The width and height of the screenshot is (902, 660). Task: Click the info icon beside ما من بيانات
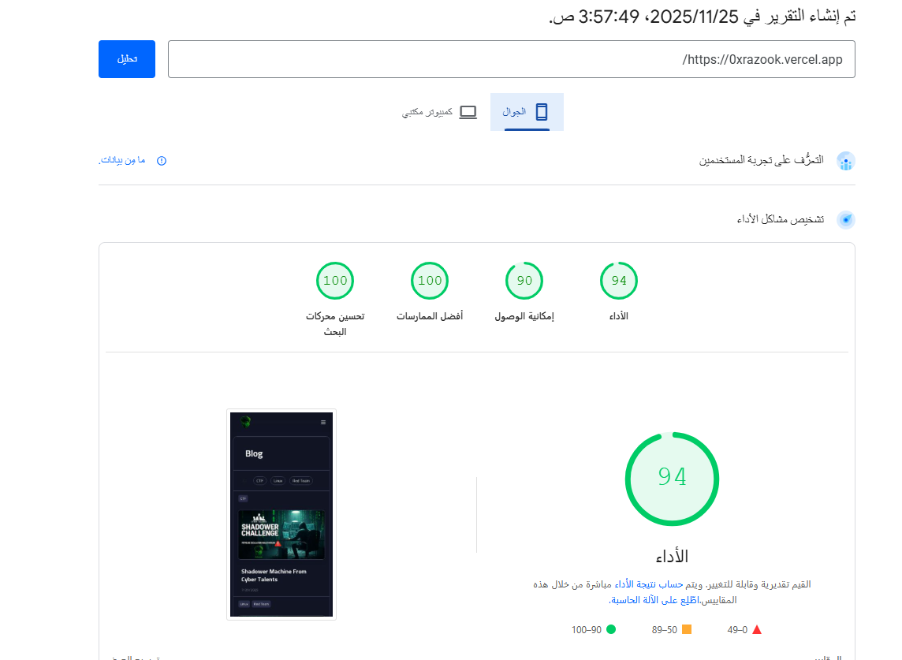(162, 161)
